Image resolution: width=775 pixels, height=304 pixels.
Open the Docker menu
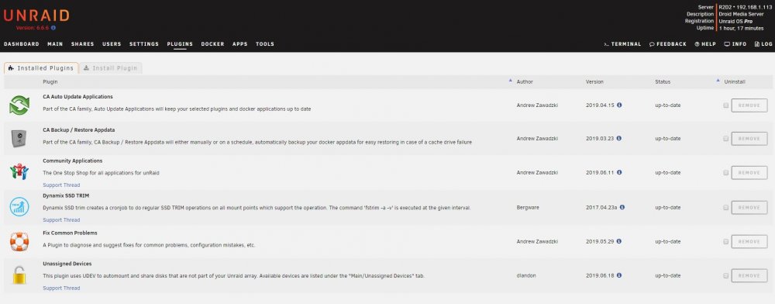point(212,44)
